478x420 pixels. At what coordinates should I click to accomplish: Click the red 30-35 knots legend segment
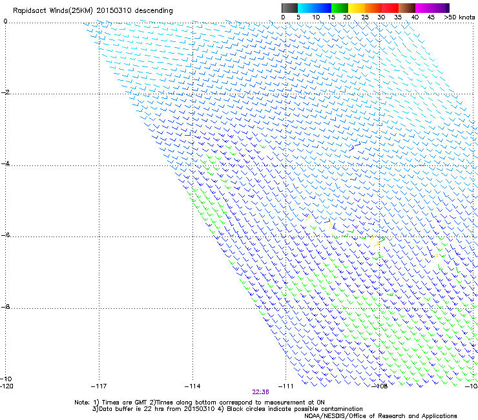390,8
